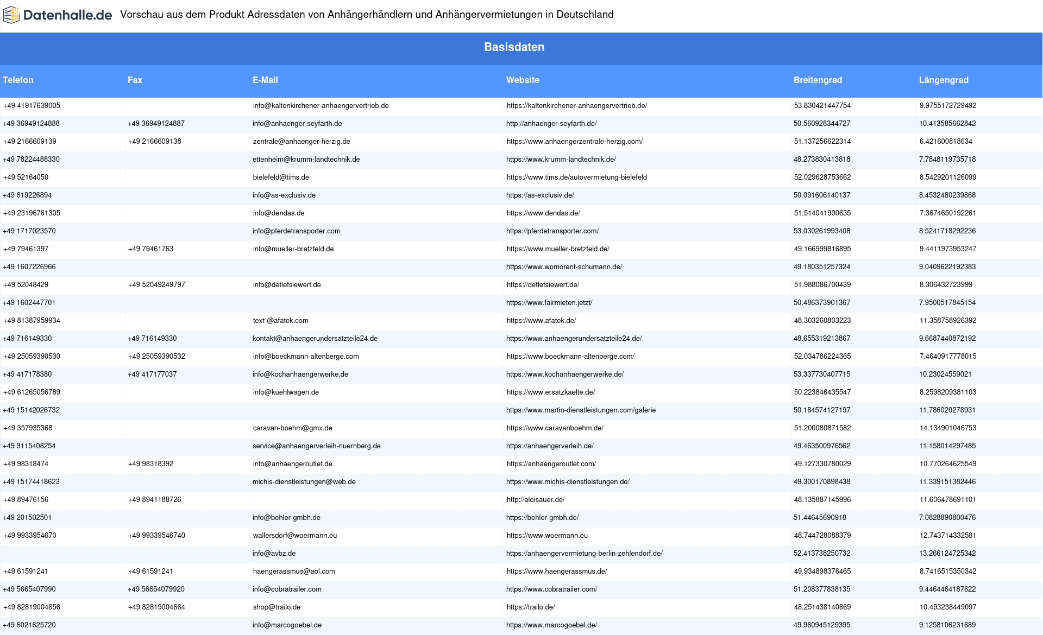Image resolution: width=1043 pixels, height=635 pixels.
Task: Open the as-exclusiv.de website URL
Action: [x=540, y=195]
